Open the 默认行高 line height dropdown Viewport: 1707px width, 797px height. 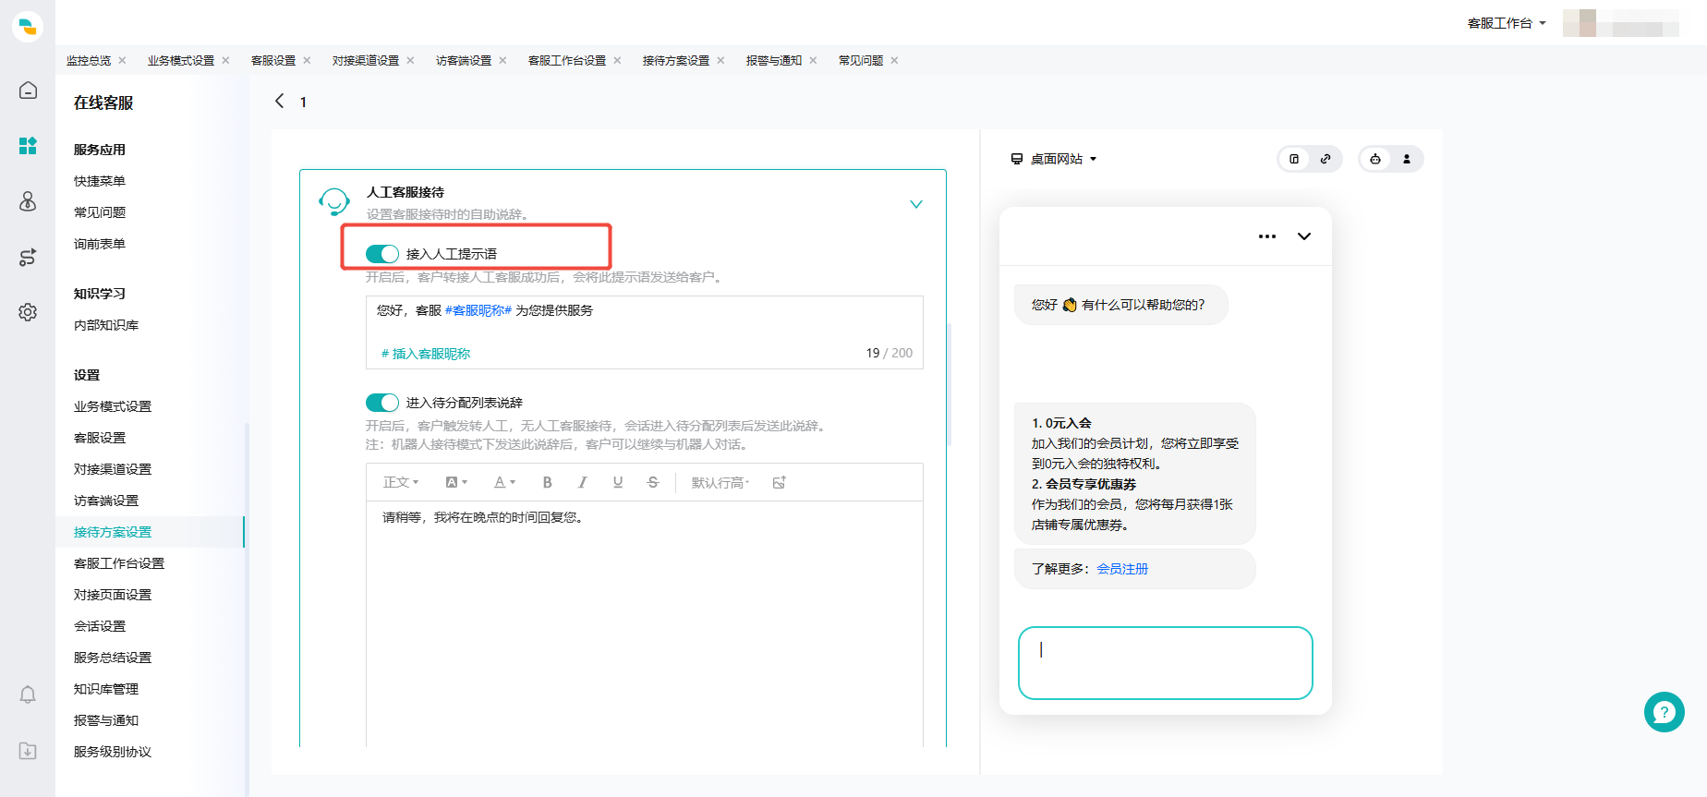point(720,482)
